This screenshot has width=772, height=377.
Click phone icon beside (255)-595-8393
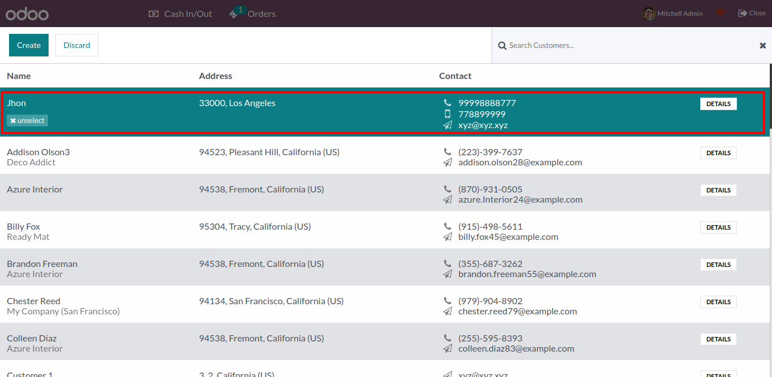[x=448, y=338]
